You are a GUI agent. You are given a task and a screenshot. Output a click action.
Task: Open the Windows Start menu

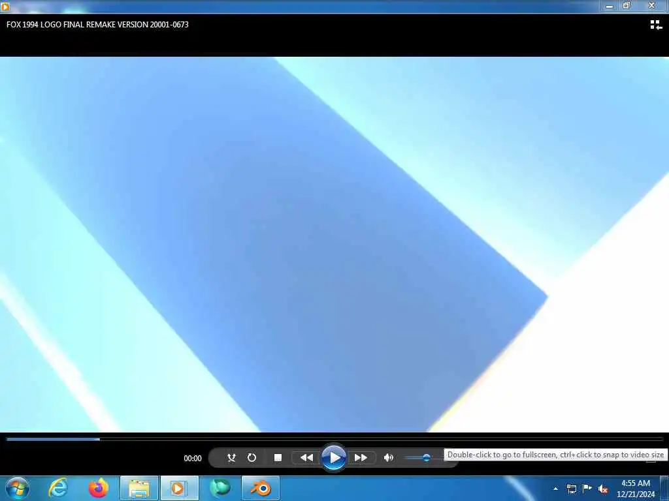point(17,488)
